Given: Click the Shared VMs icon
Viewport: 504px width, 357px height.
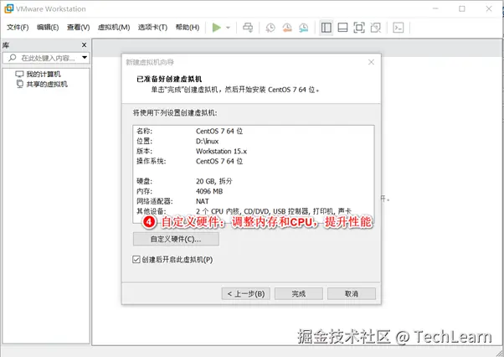Looking at the screenshot, I should [19, 84].
